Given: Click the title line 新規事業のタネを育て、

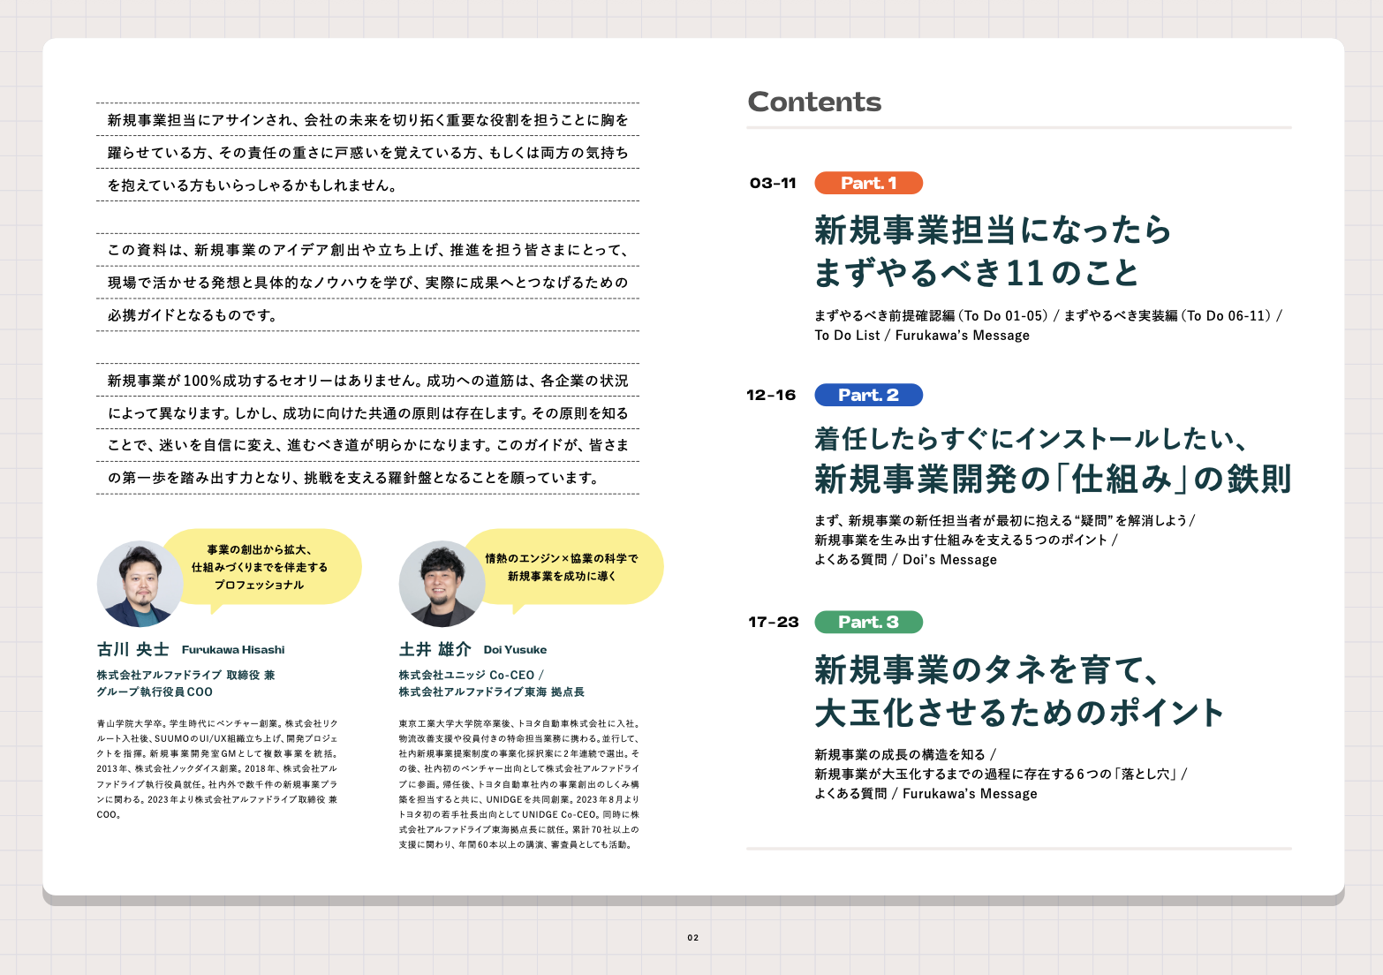Looking at the screenshot, I should [x=986, y=669].
